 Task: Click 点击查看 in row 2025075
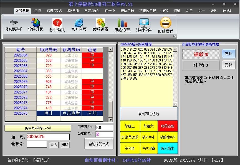pos(71,113)
